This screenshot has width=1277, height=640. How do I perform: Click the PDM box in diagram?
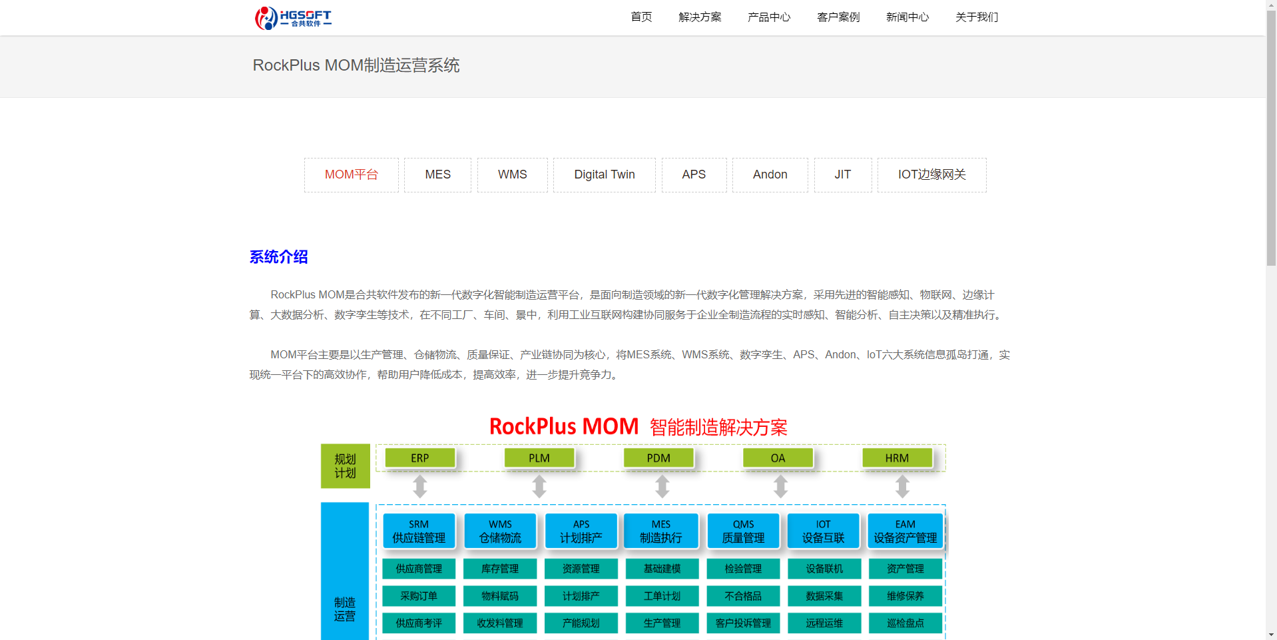[x=658, y=458]
